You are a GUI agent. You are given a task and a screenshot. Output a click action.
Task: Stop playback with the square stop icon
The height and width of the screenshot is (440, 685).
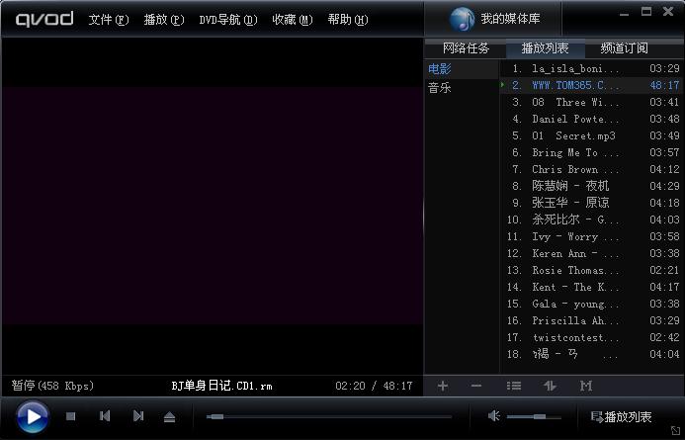[x=71, y=416]
